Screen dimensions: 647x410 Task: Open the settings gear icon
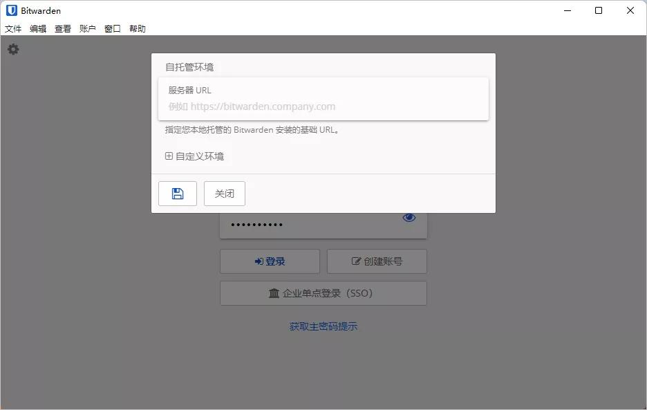pos(12,49)
